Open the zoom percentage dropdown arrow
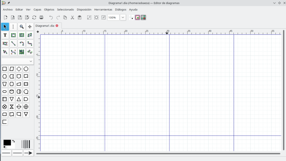The height and width of the screenshot is (161, 286). click(x=123, y=18)
